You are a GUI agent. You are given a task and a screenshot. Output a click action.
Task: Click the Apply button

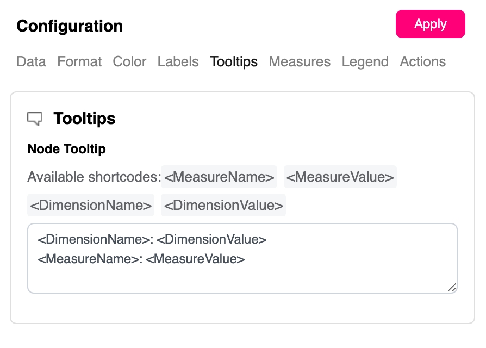coord(430,24)
